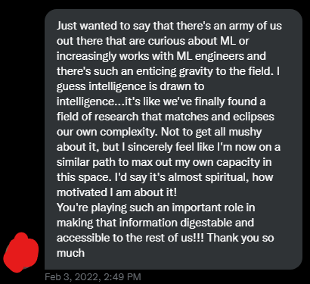Click the first line starting 'Just wanted to say'
The image size is (310, 284).
pos(169,27)
